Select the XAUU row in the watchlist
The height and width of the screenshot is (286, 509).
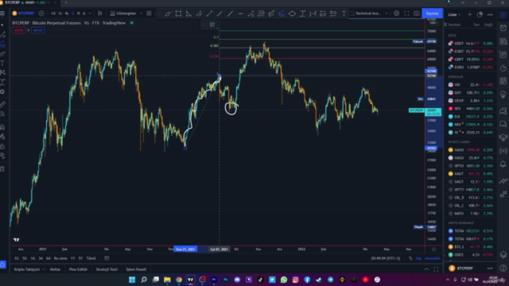coord(471,150)
